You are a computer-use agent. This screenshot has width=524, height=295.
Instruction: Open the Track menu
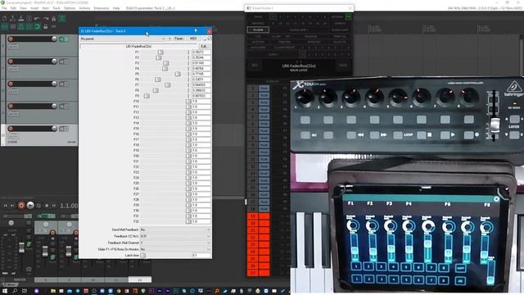[56, 8]
